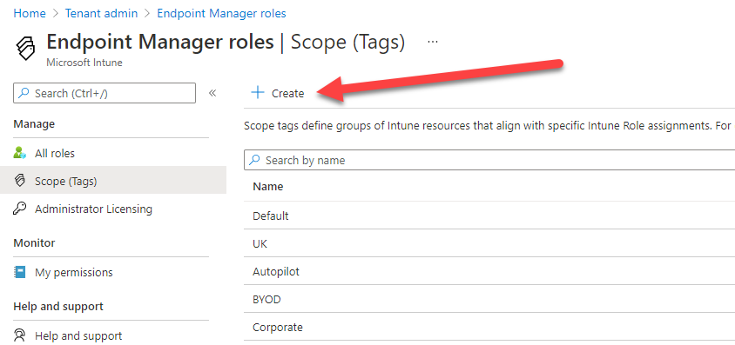Screen dimensions: 735x345
Task: Click the My permissions notebook icon
Action: (x=20, y=272)
